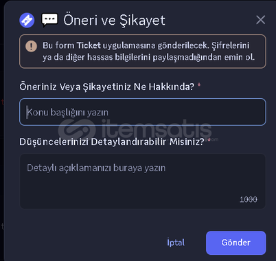Click the red asterisk beside Hakkında label

199,85
